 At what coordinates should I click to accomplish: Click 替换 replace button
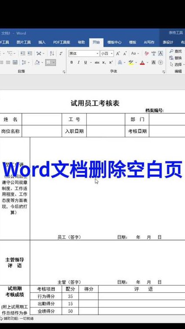tap(176, 58)
